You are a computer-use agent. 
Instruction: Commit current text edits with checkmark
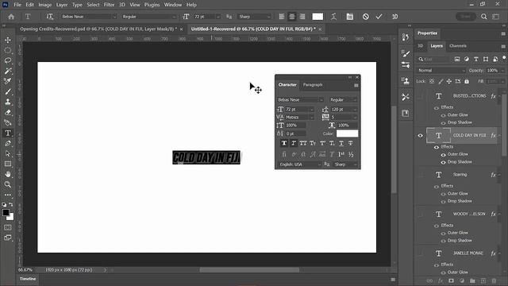pos(379,17)
